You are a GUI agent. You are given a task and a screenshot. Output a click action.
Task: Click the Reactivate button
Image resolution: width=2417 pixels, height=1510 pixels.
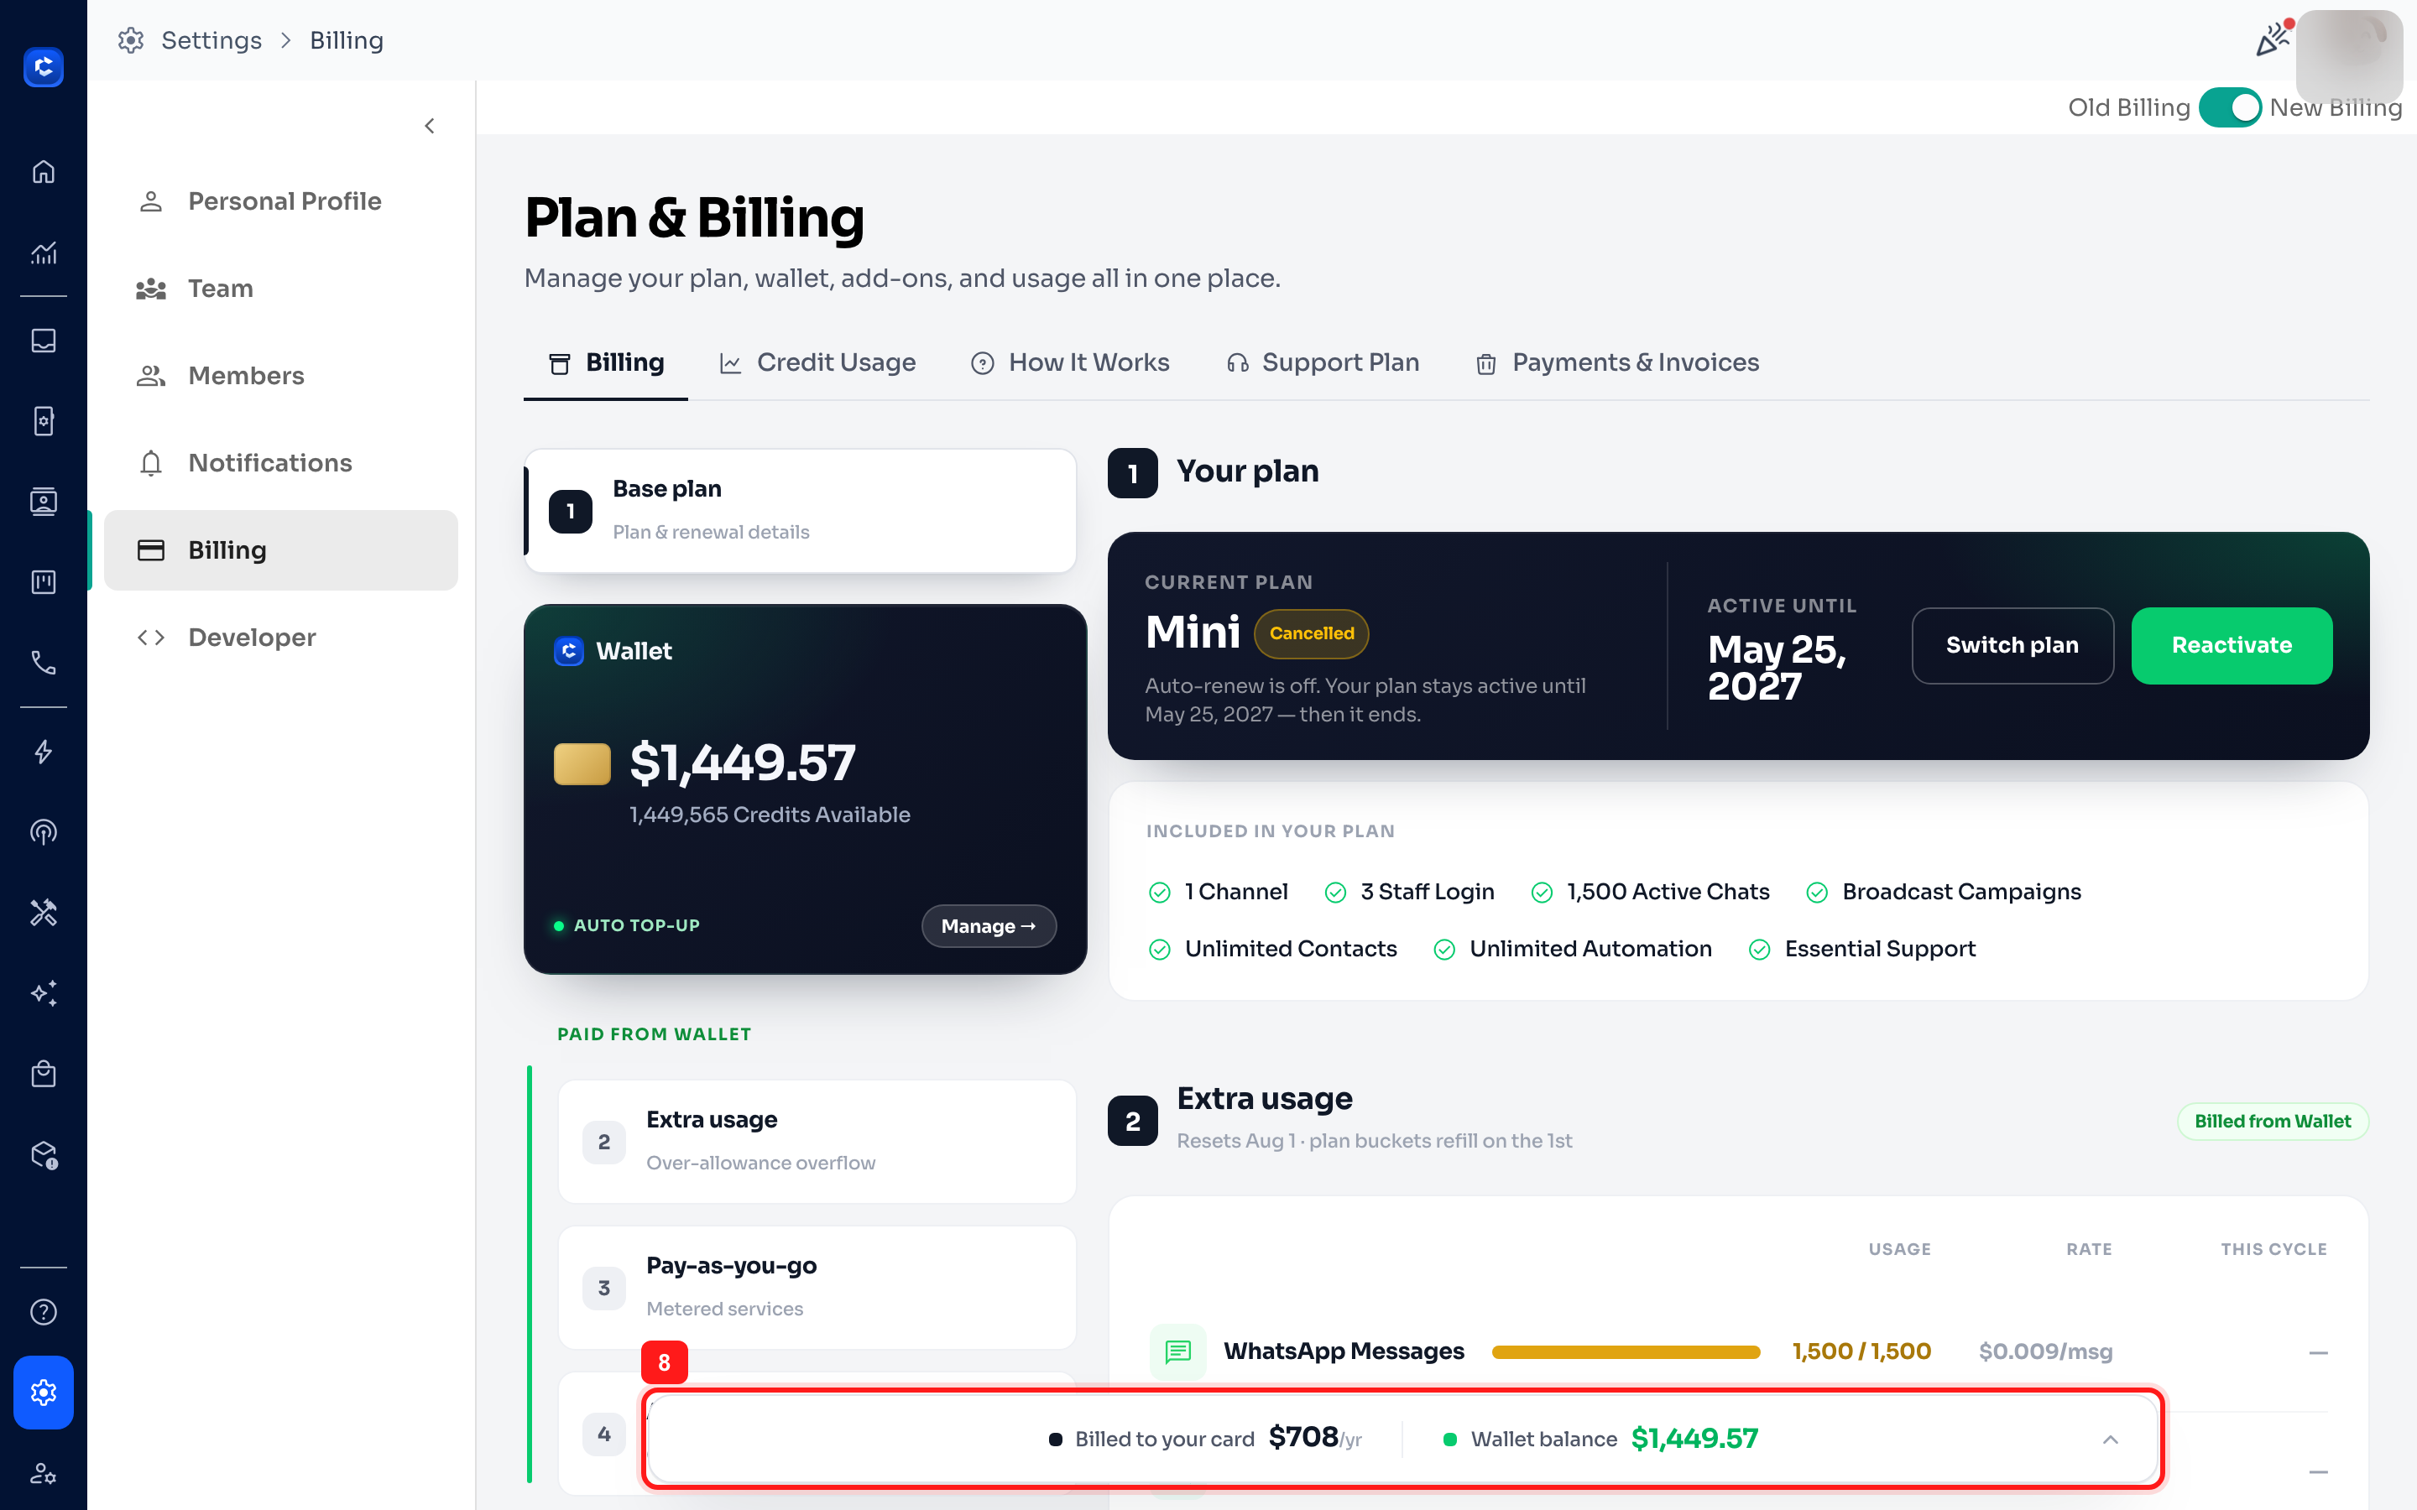coord(2232,645)
